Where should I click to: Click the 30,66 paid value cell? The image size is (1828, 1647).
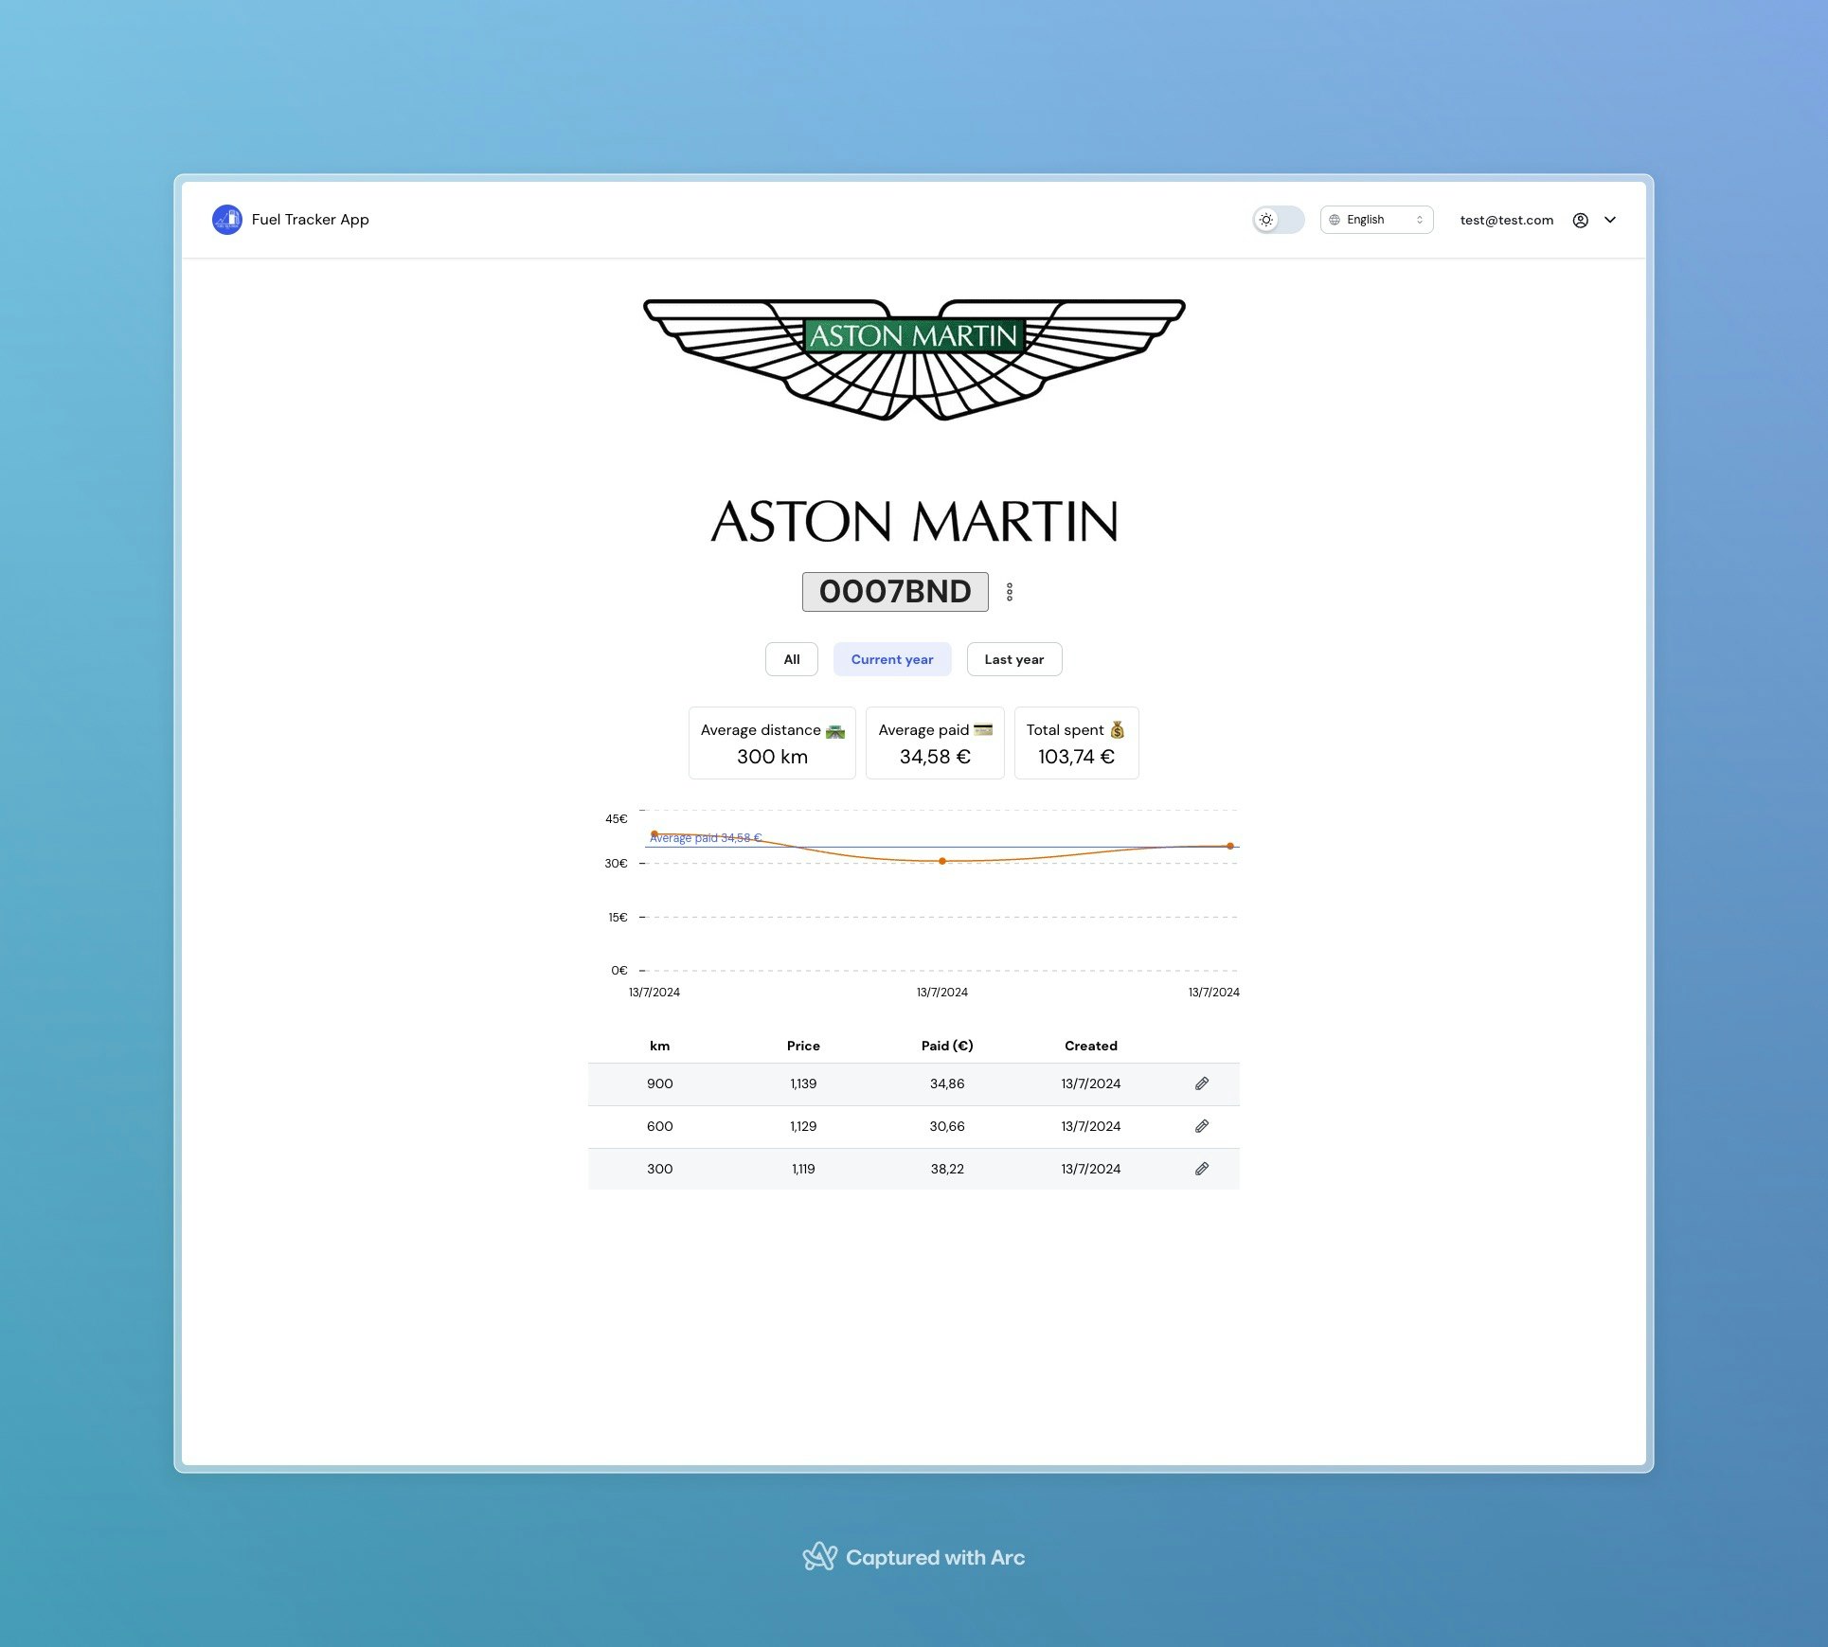coord(947,1126)
